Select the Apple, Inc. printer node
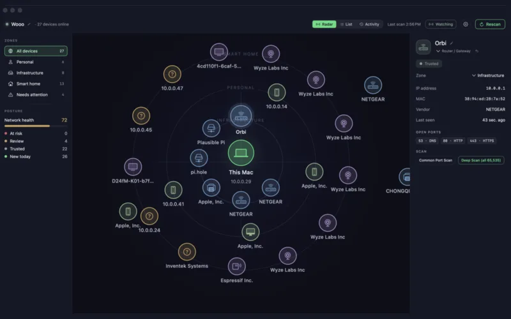Viewport: 511px width, 319px height. 211,188
